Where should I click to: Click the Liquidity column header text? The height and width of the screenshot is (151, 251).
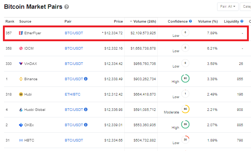[x=231, y=22]
